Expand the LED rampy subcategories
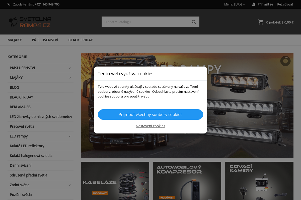This screenshot has height=200, width=301. coord(70,136)
